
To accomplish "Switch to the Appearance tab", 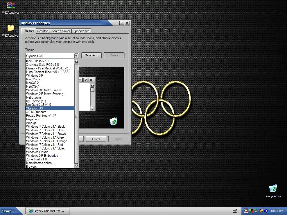I will [x=82, y=31].
